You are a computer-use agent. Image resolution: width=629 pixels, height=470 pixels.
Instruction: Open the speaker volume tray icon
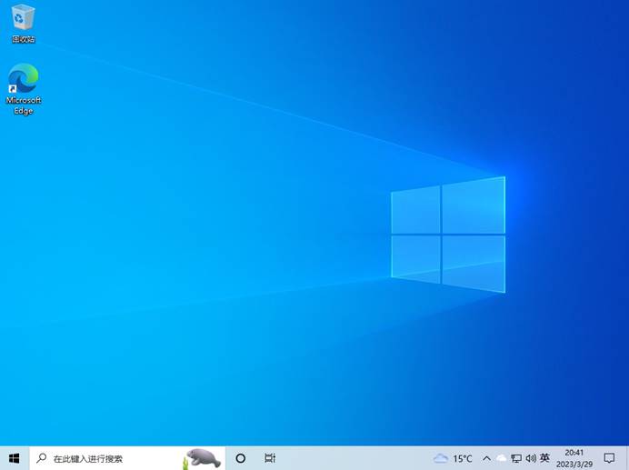[x=530, y=458]
